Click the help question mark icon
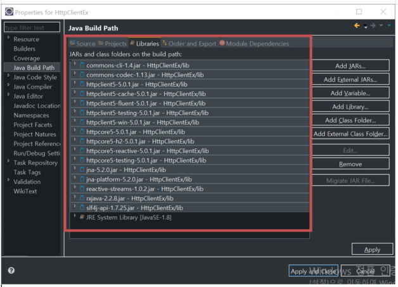This screenshot has height=287, width=398. pos(11,271)
